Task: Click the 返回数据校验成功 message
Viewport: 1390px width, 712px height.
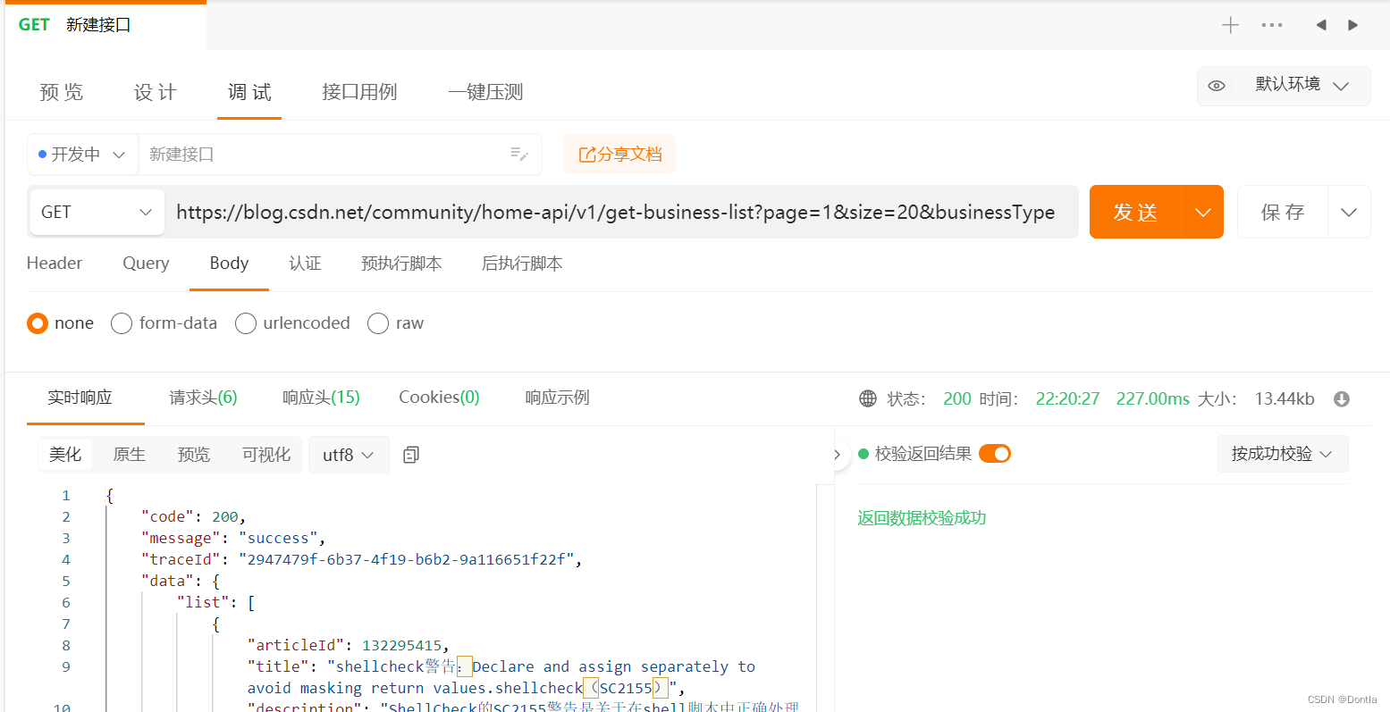Action: [x=922, y=518]
